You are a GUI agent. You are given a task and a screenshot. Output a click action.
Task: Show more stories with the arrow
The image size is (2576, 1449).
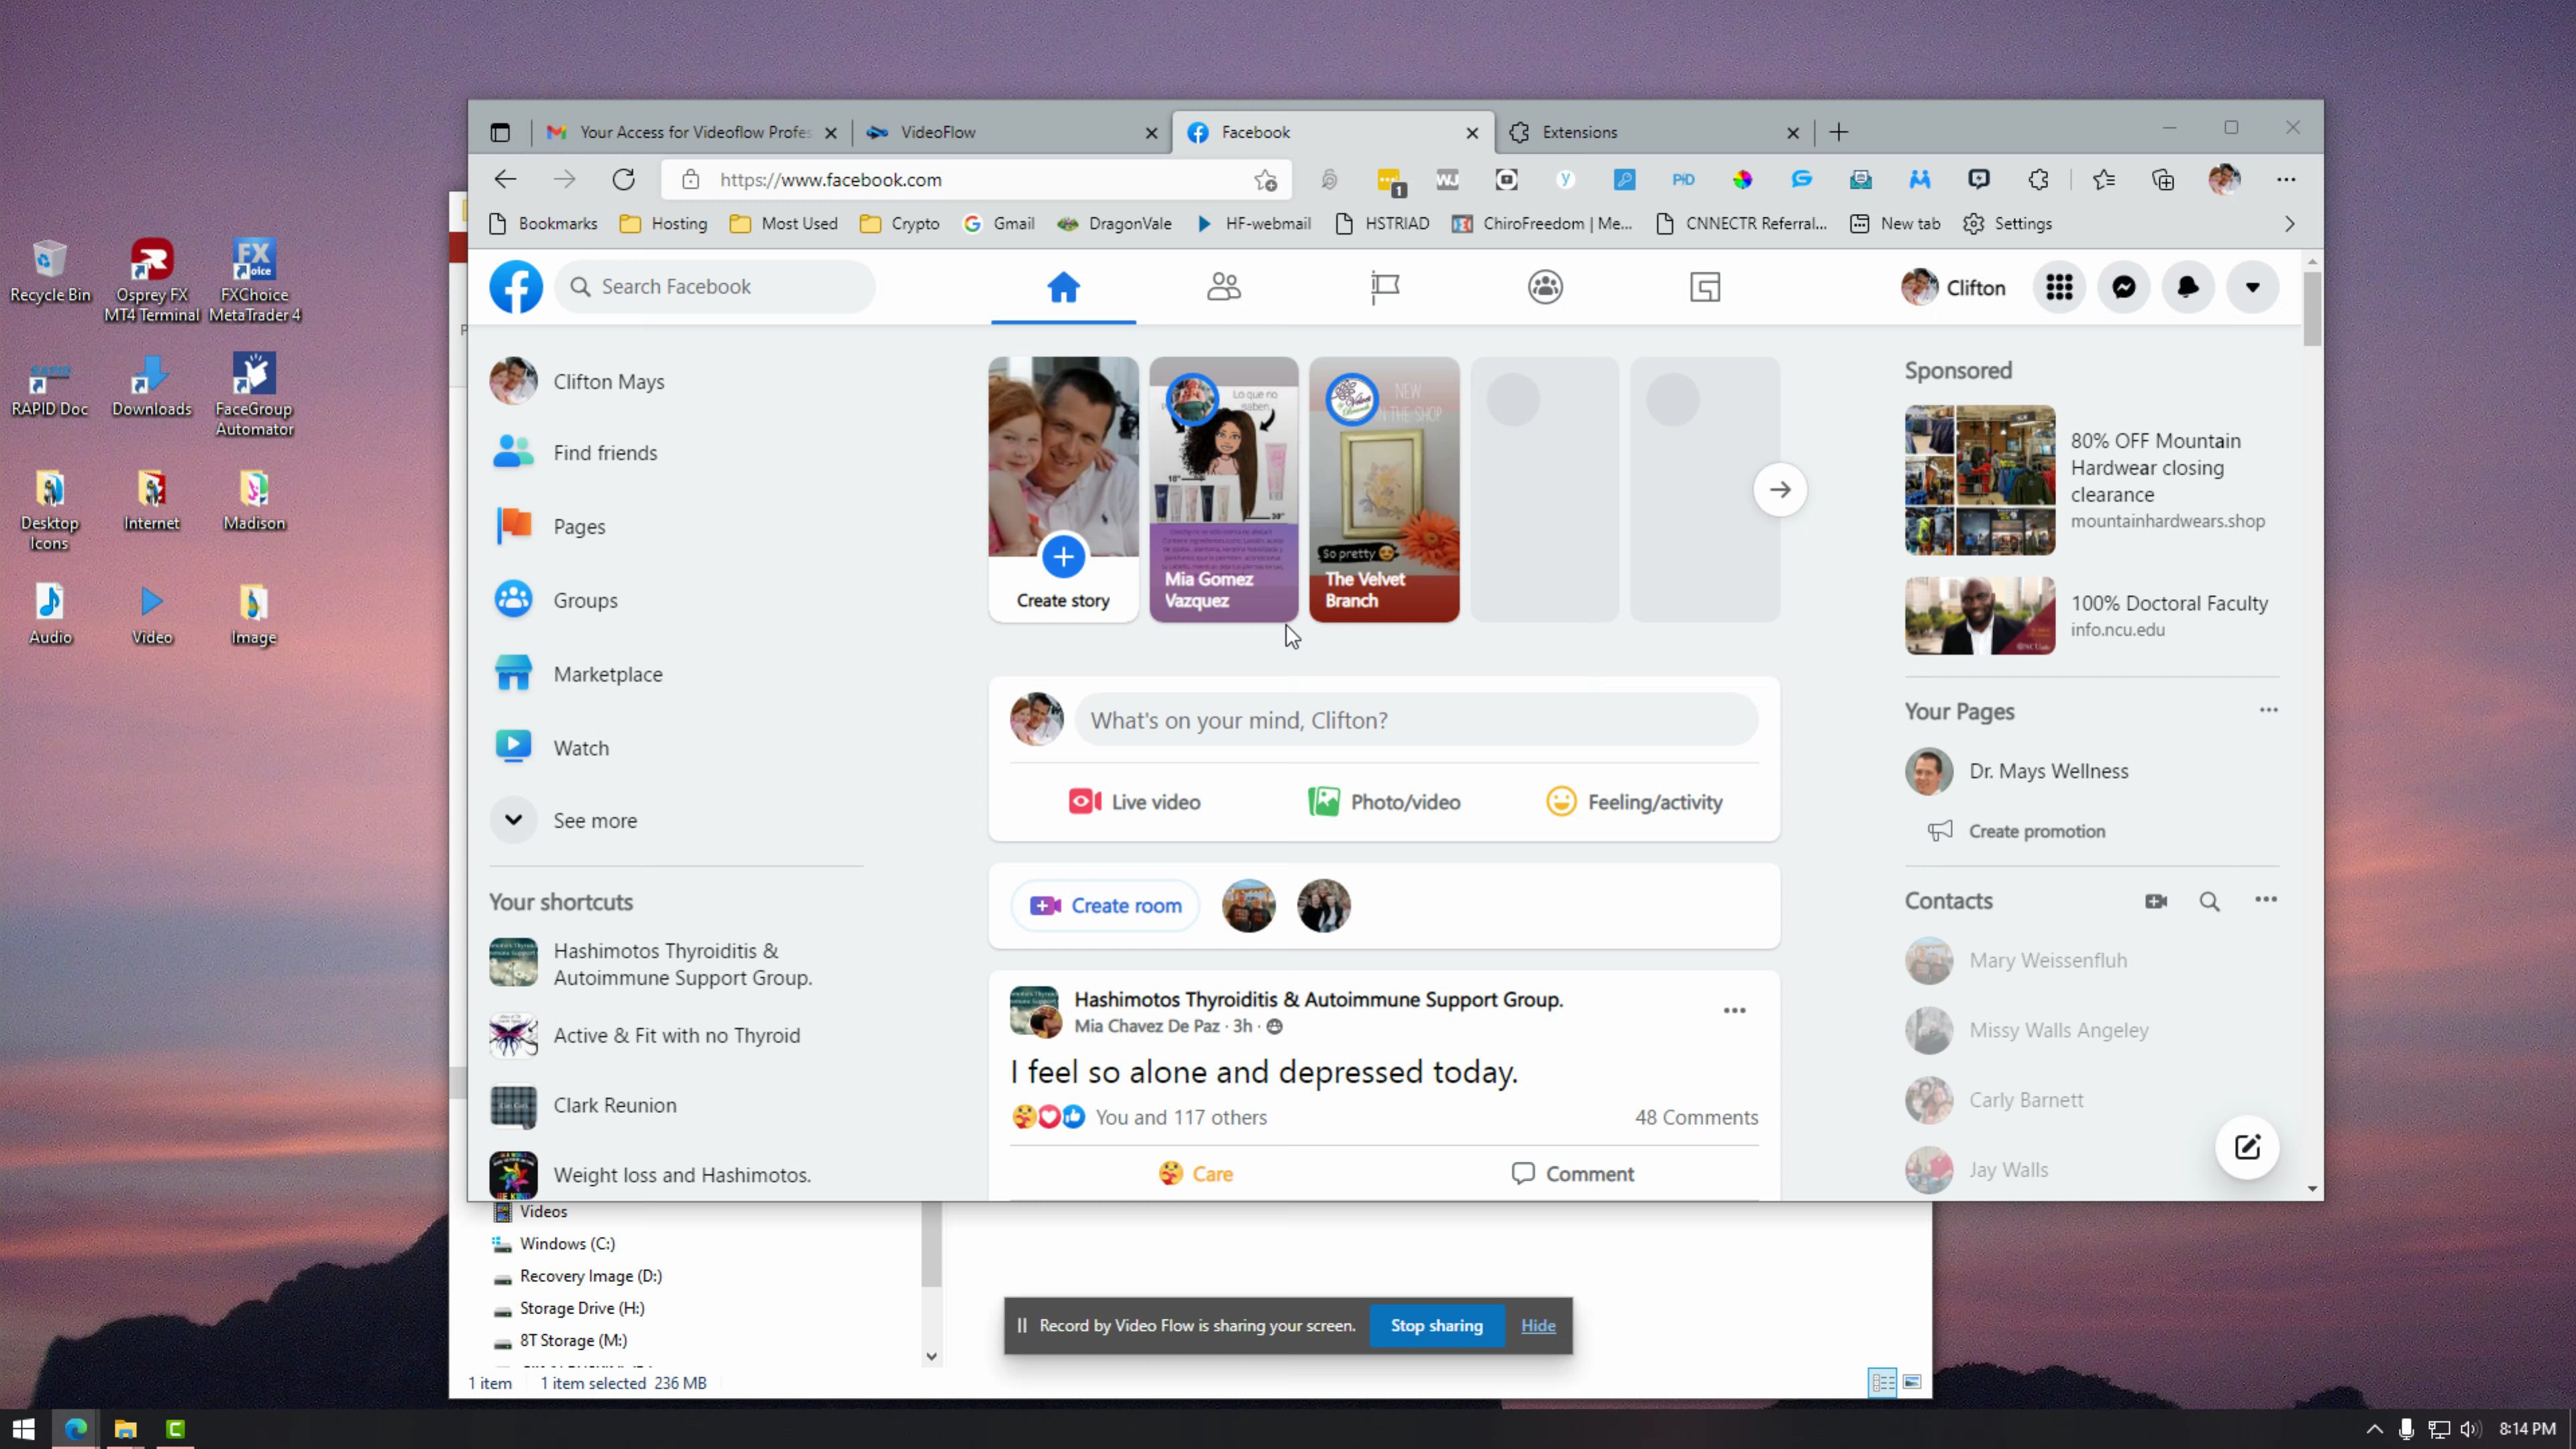coord(1780,489)
